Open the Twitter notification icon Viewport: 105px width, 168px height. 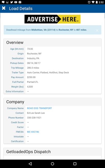tap(11, 2)
